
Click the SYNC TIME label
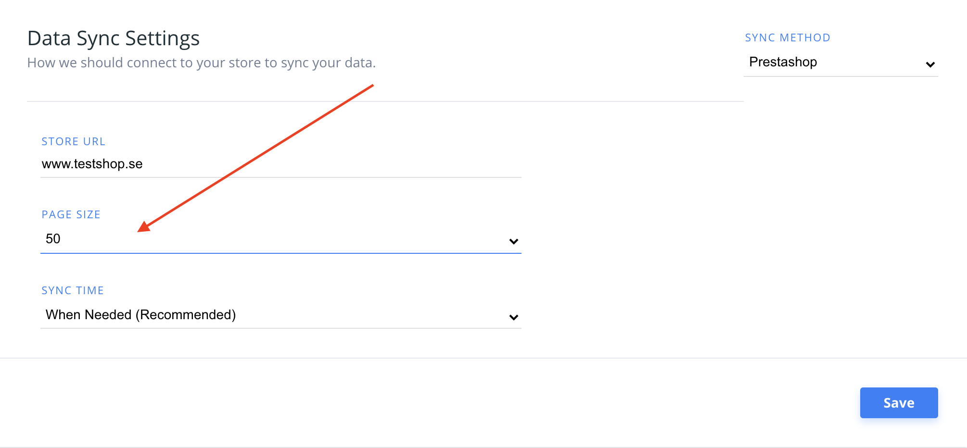[73, 290]
